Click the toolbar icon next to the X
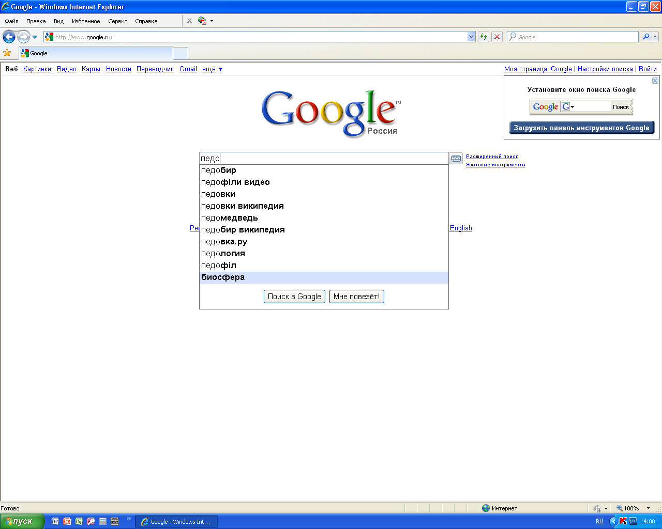 (x=202, y=21)
